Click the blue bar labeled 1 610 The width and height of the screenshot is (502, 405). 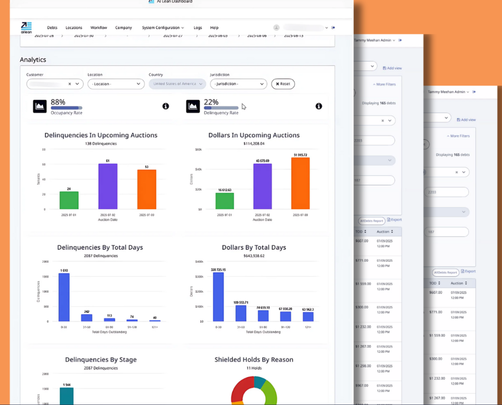(64, 297)
